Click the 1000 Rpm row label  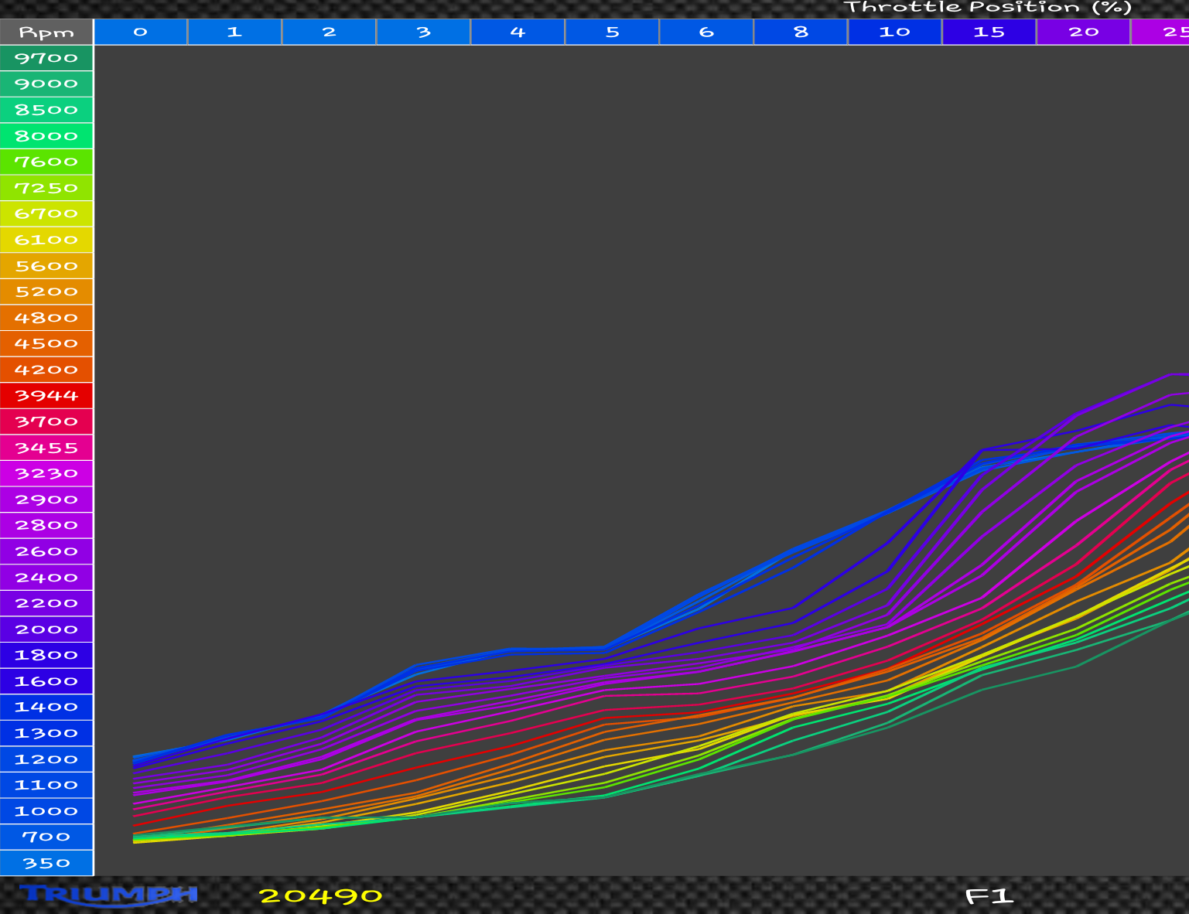coord(46,811)
